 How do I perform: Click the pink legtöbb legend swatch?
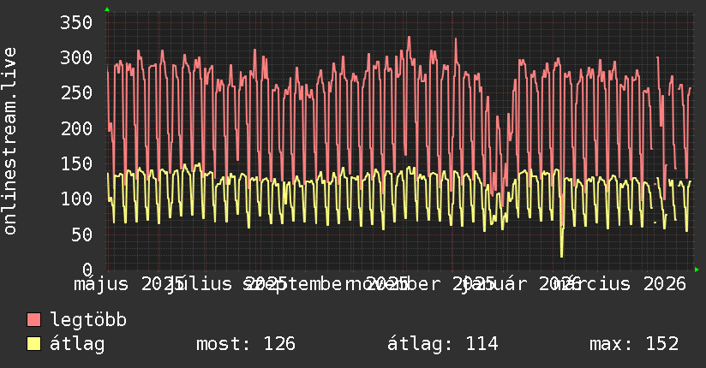pos(33,319)
